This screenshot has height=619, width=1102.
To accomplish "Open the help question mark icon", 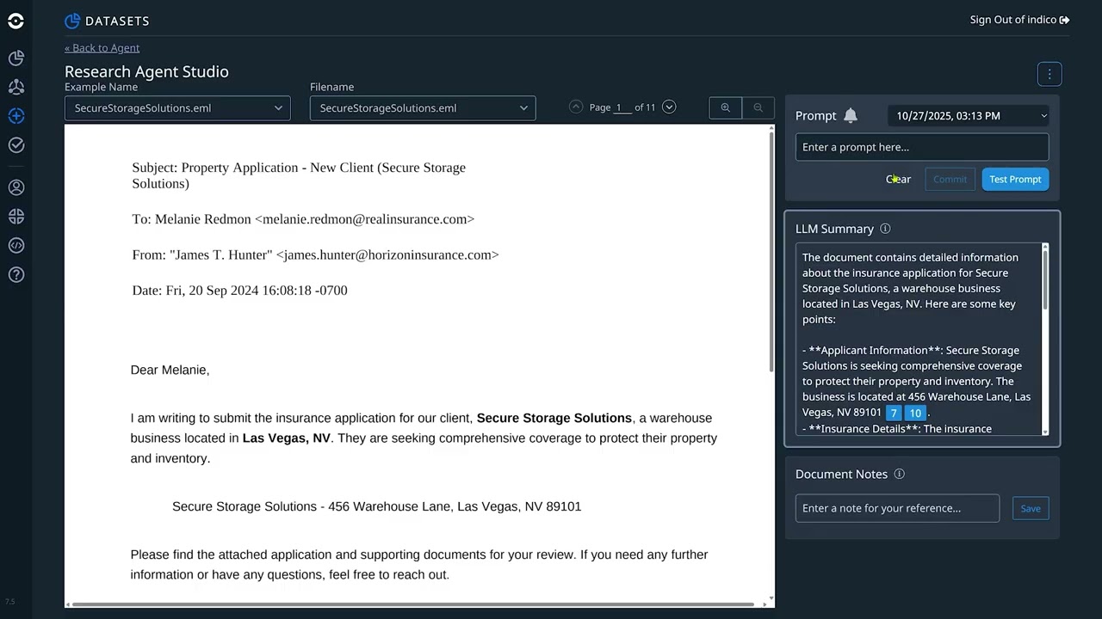I will [15, 275].
